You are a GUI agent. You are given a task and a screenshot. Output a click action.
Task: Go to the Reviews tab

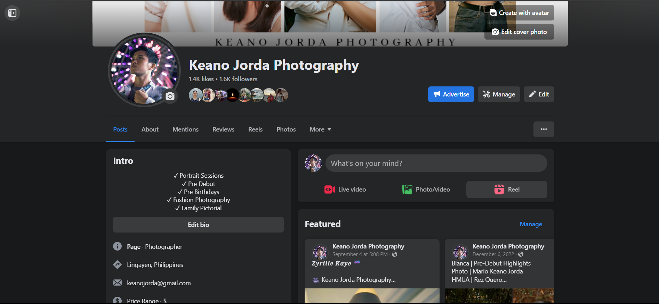(223, 129)
